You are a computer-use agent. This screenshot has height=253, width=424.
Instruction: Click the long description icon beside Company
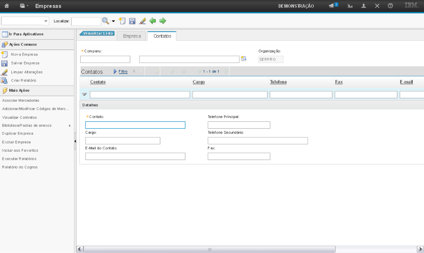[244, 59]
